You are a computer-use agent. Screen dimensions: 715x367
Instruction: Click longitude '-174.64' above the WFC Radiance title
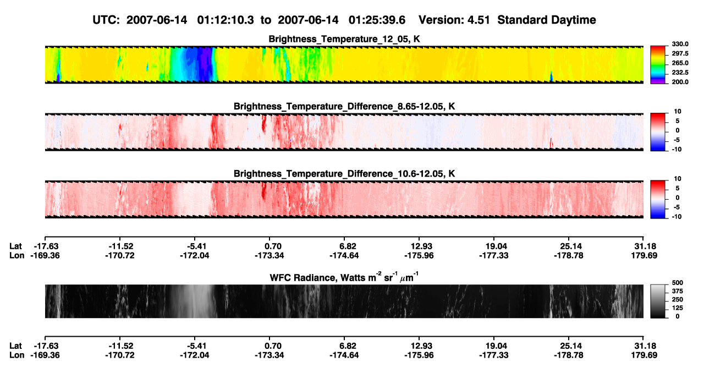click(x=344, y=256)
